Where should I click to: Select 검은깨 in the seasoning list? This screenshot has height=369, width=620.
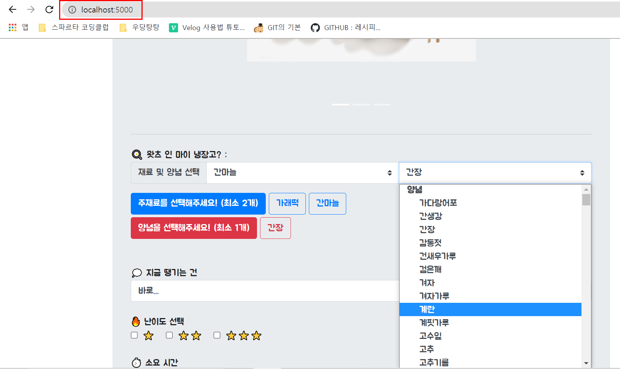pos(490,269)
